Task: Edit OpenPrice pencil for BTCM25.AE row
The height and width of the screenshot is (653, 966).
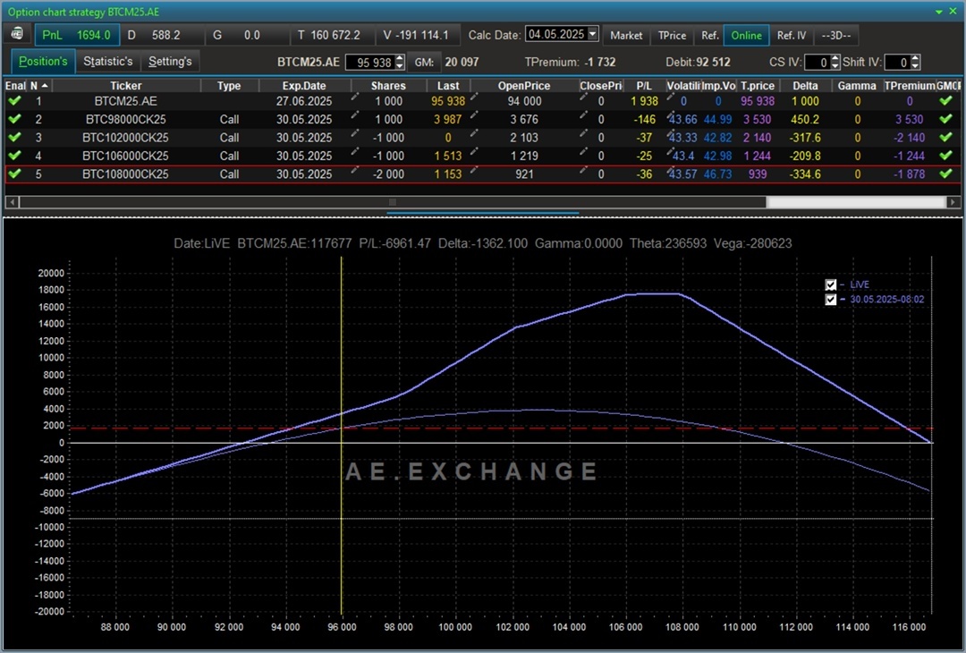Action: [474, 97]
